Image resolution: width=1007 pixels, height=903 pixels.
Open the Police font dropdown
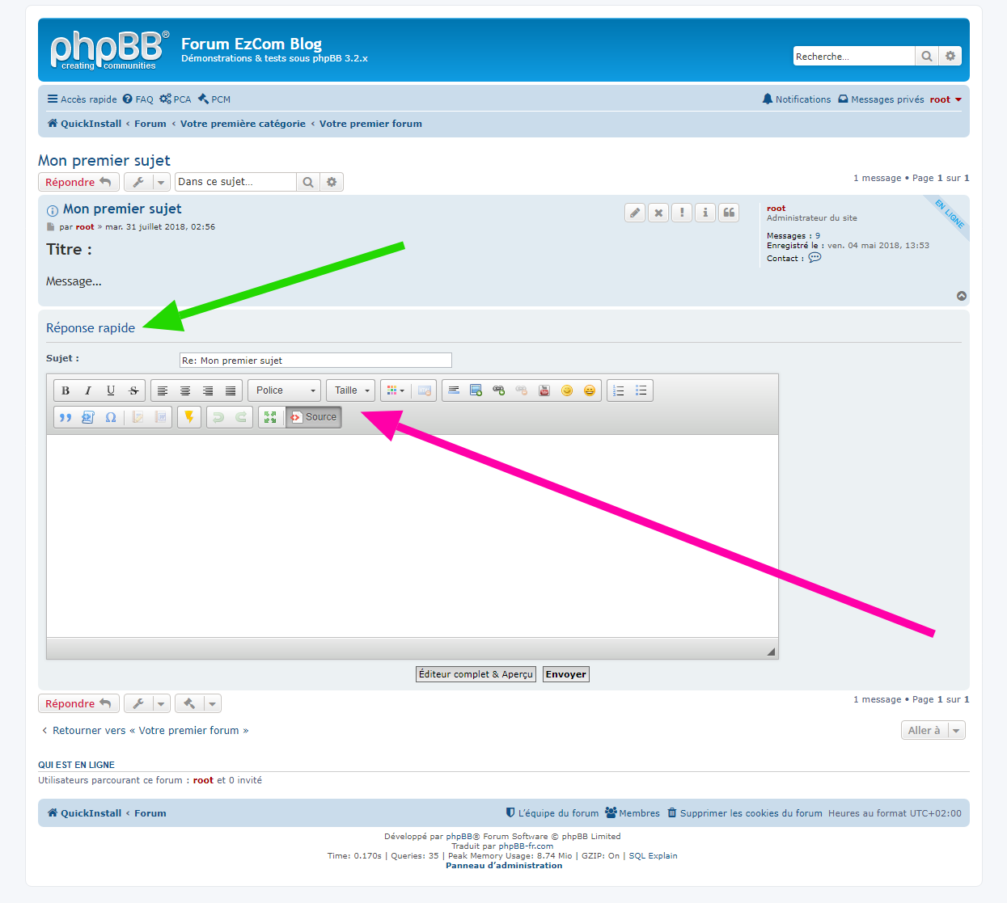coord(284,390)
